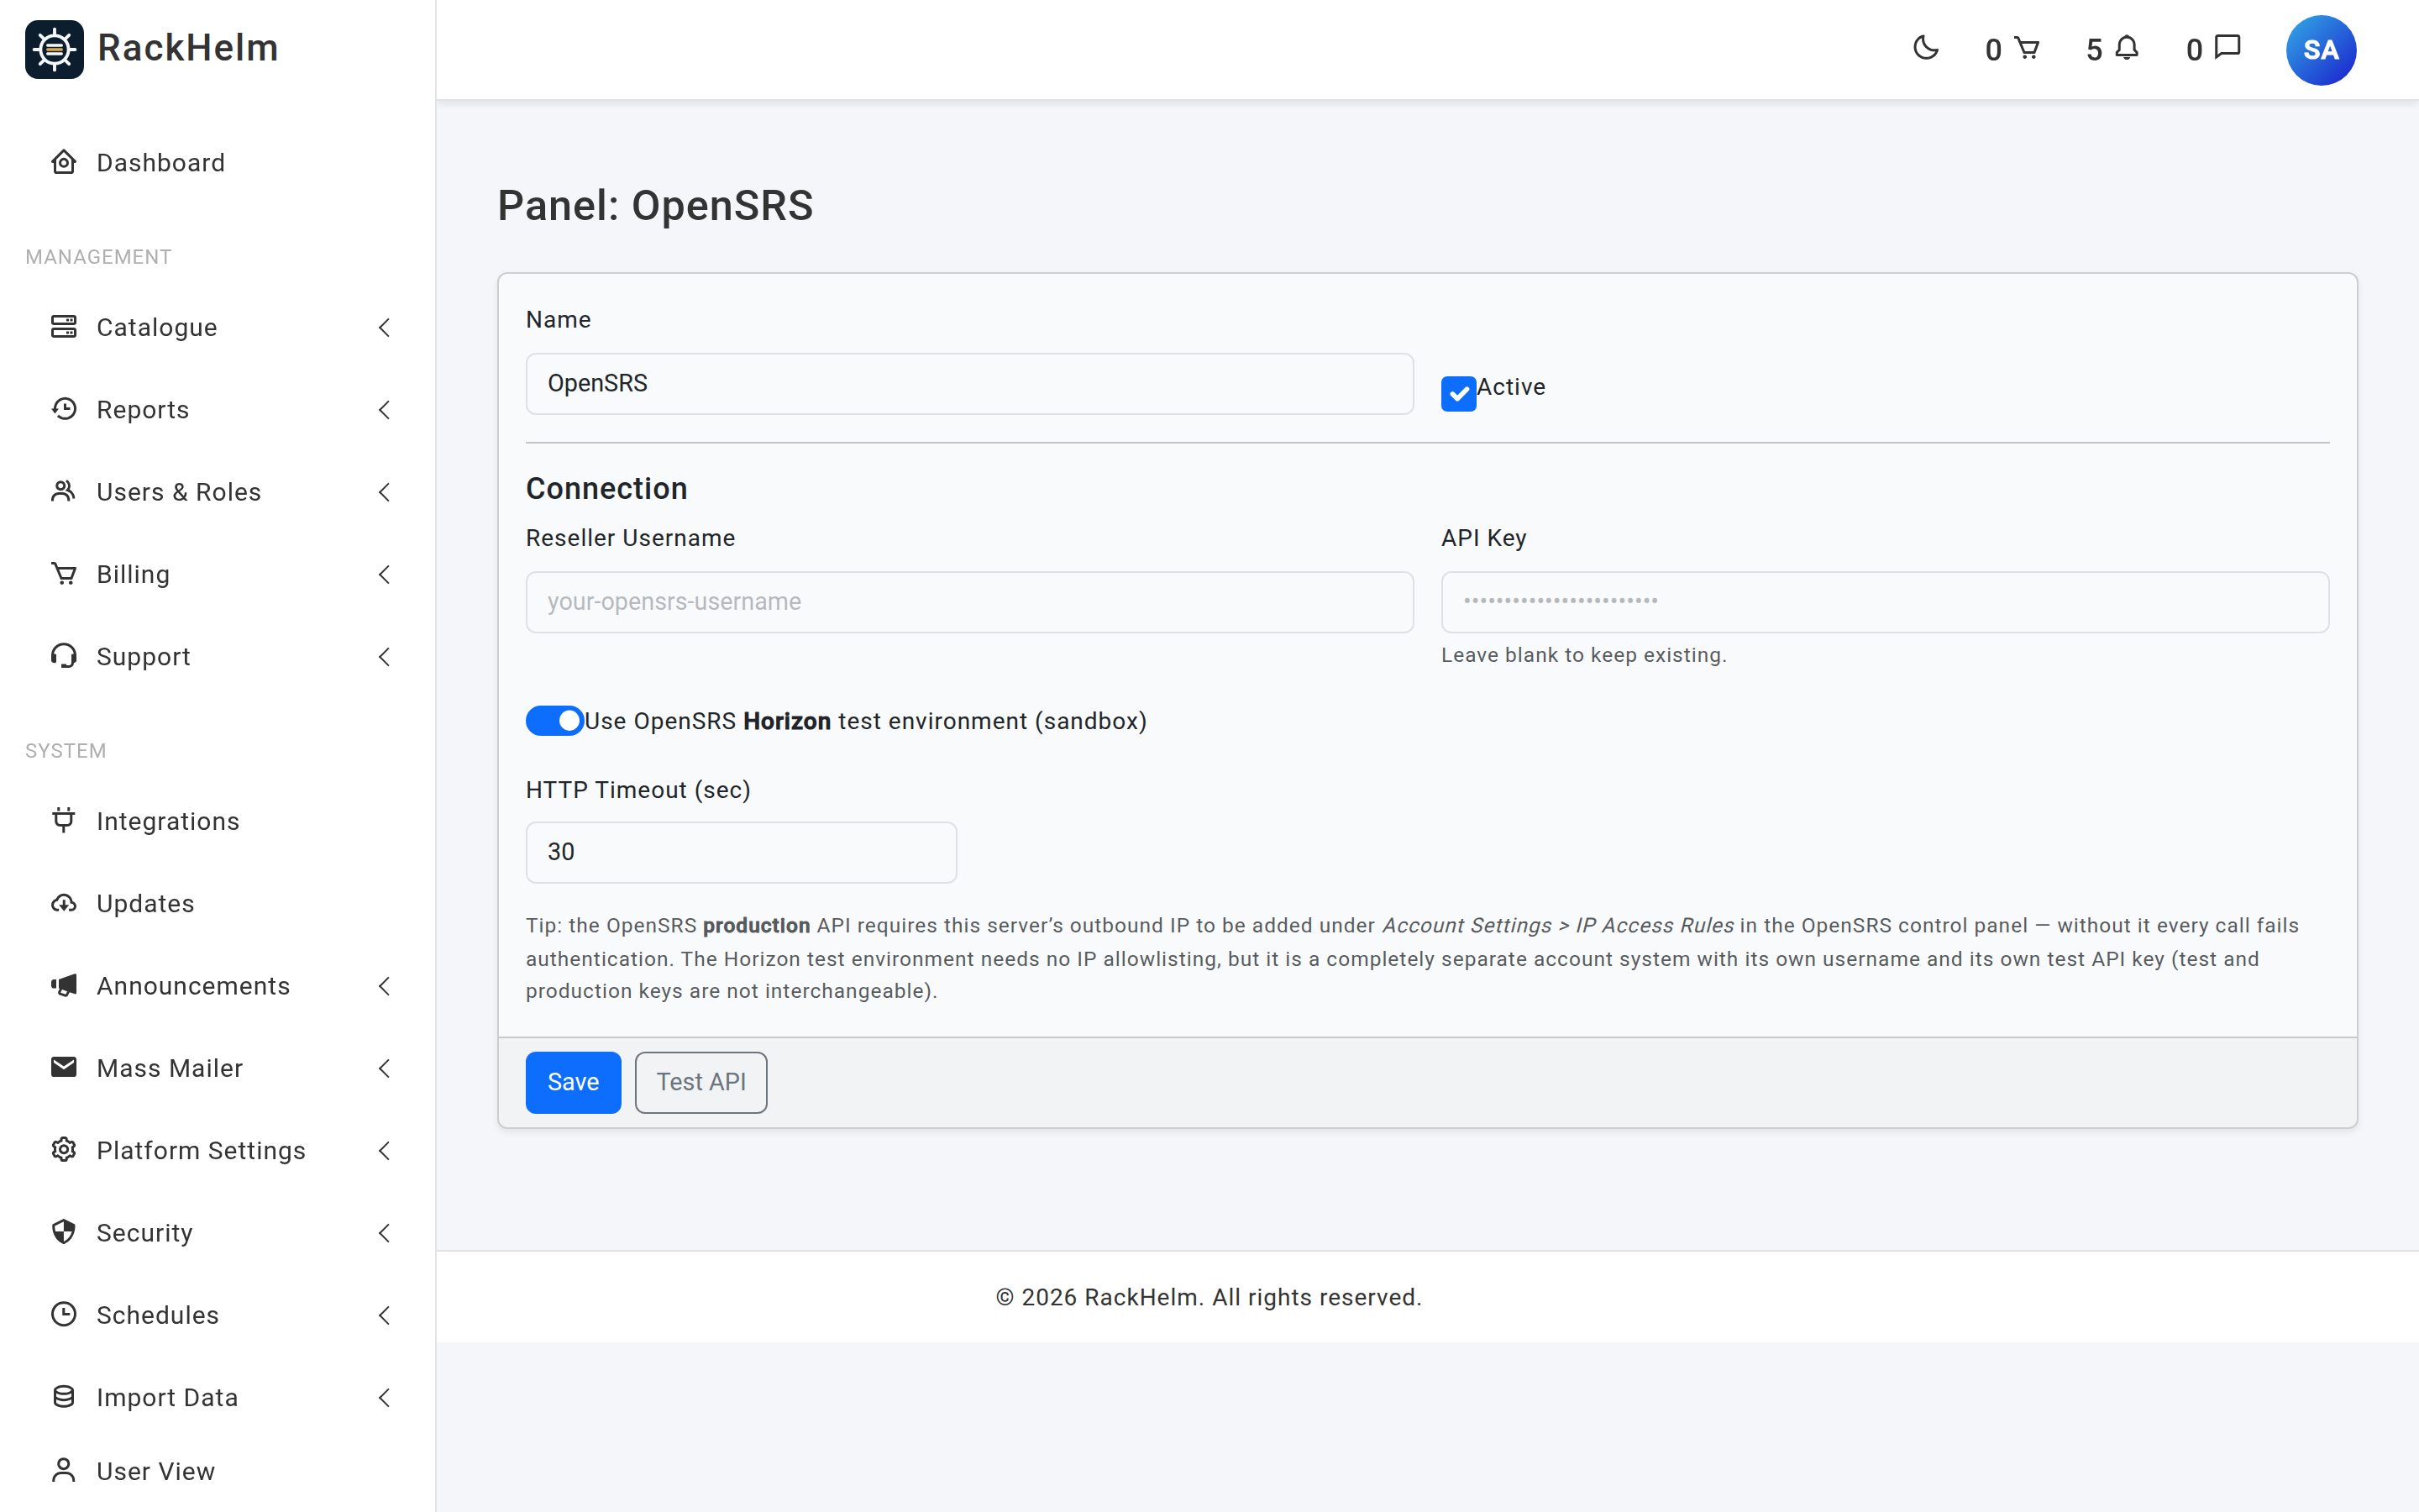
Task: Open the messages chat icon
Action: coord(2228,48)
